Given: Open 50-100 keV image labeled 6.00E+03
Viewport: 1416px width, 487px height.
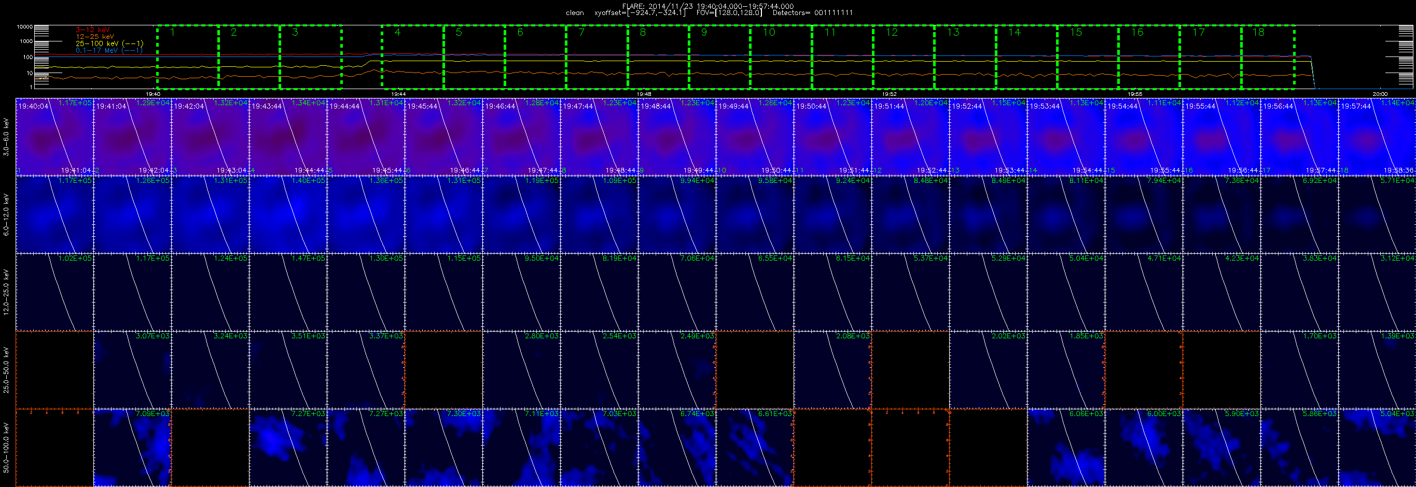Looking at the screenshot, I should tap(1144, 448).
